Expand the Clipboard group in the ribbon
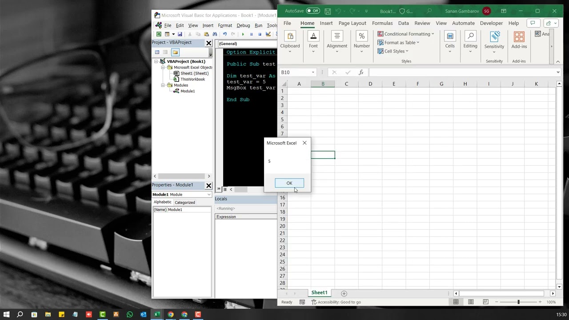 [x=290, y=43]
